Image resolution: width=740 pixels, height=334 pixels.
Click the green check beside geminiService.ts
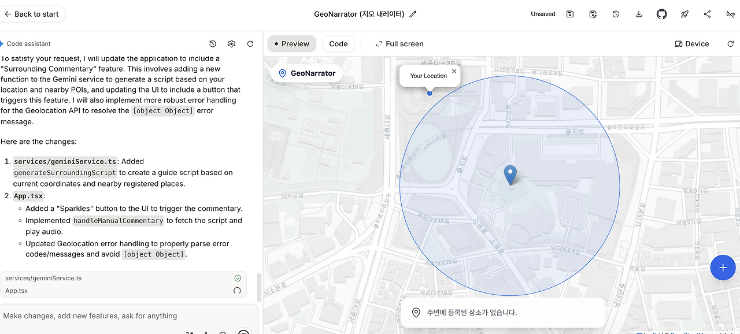238,278
